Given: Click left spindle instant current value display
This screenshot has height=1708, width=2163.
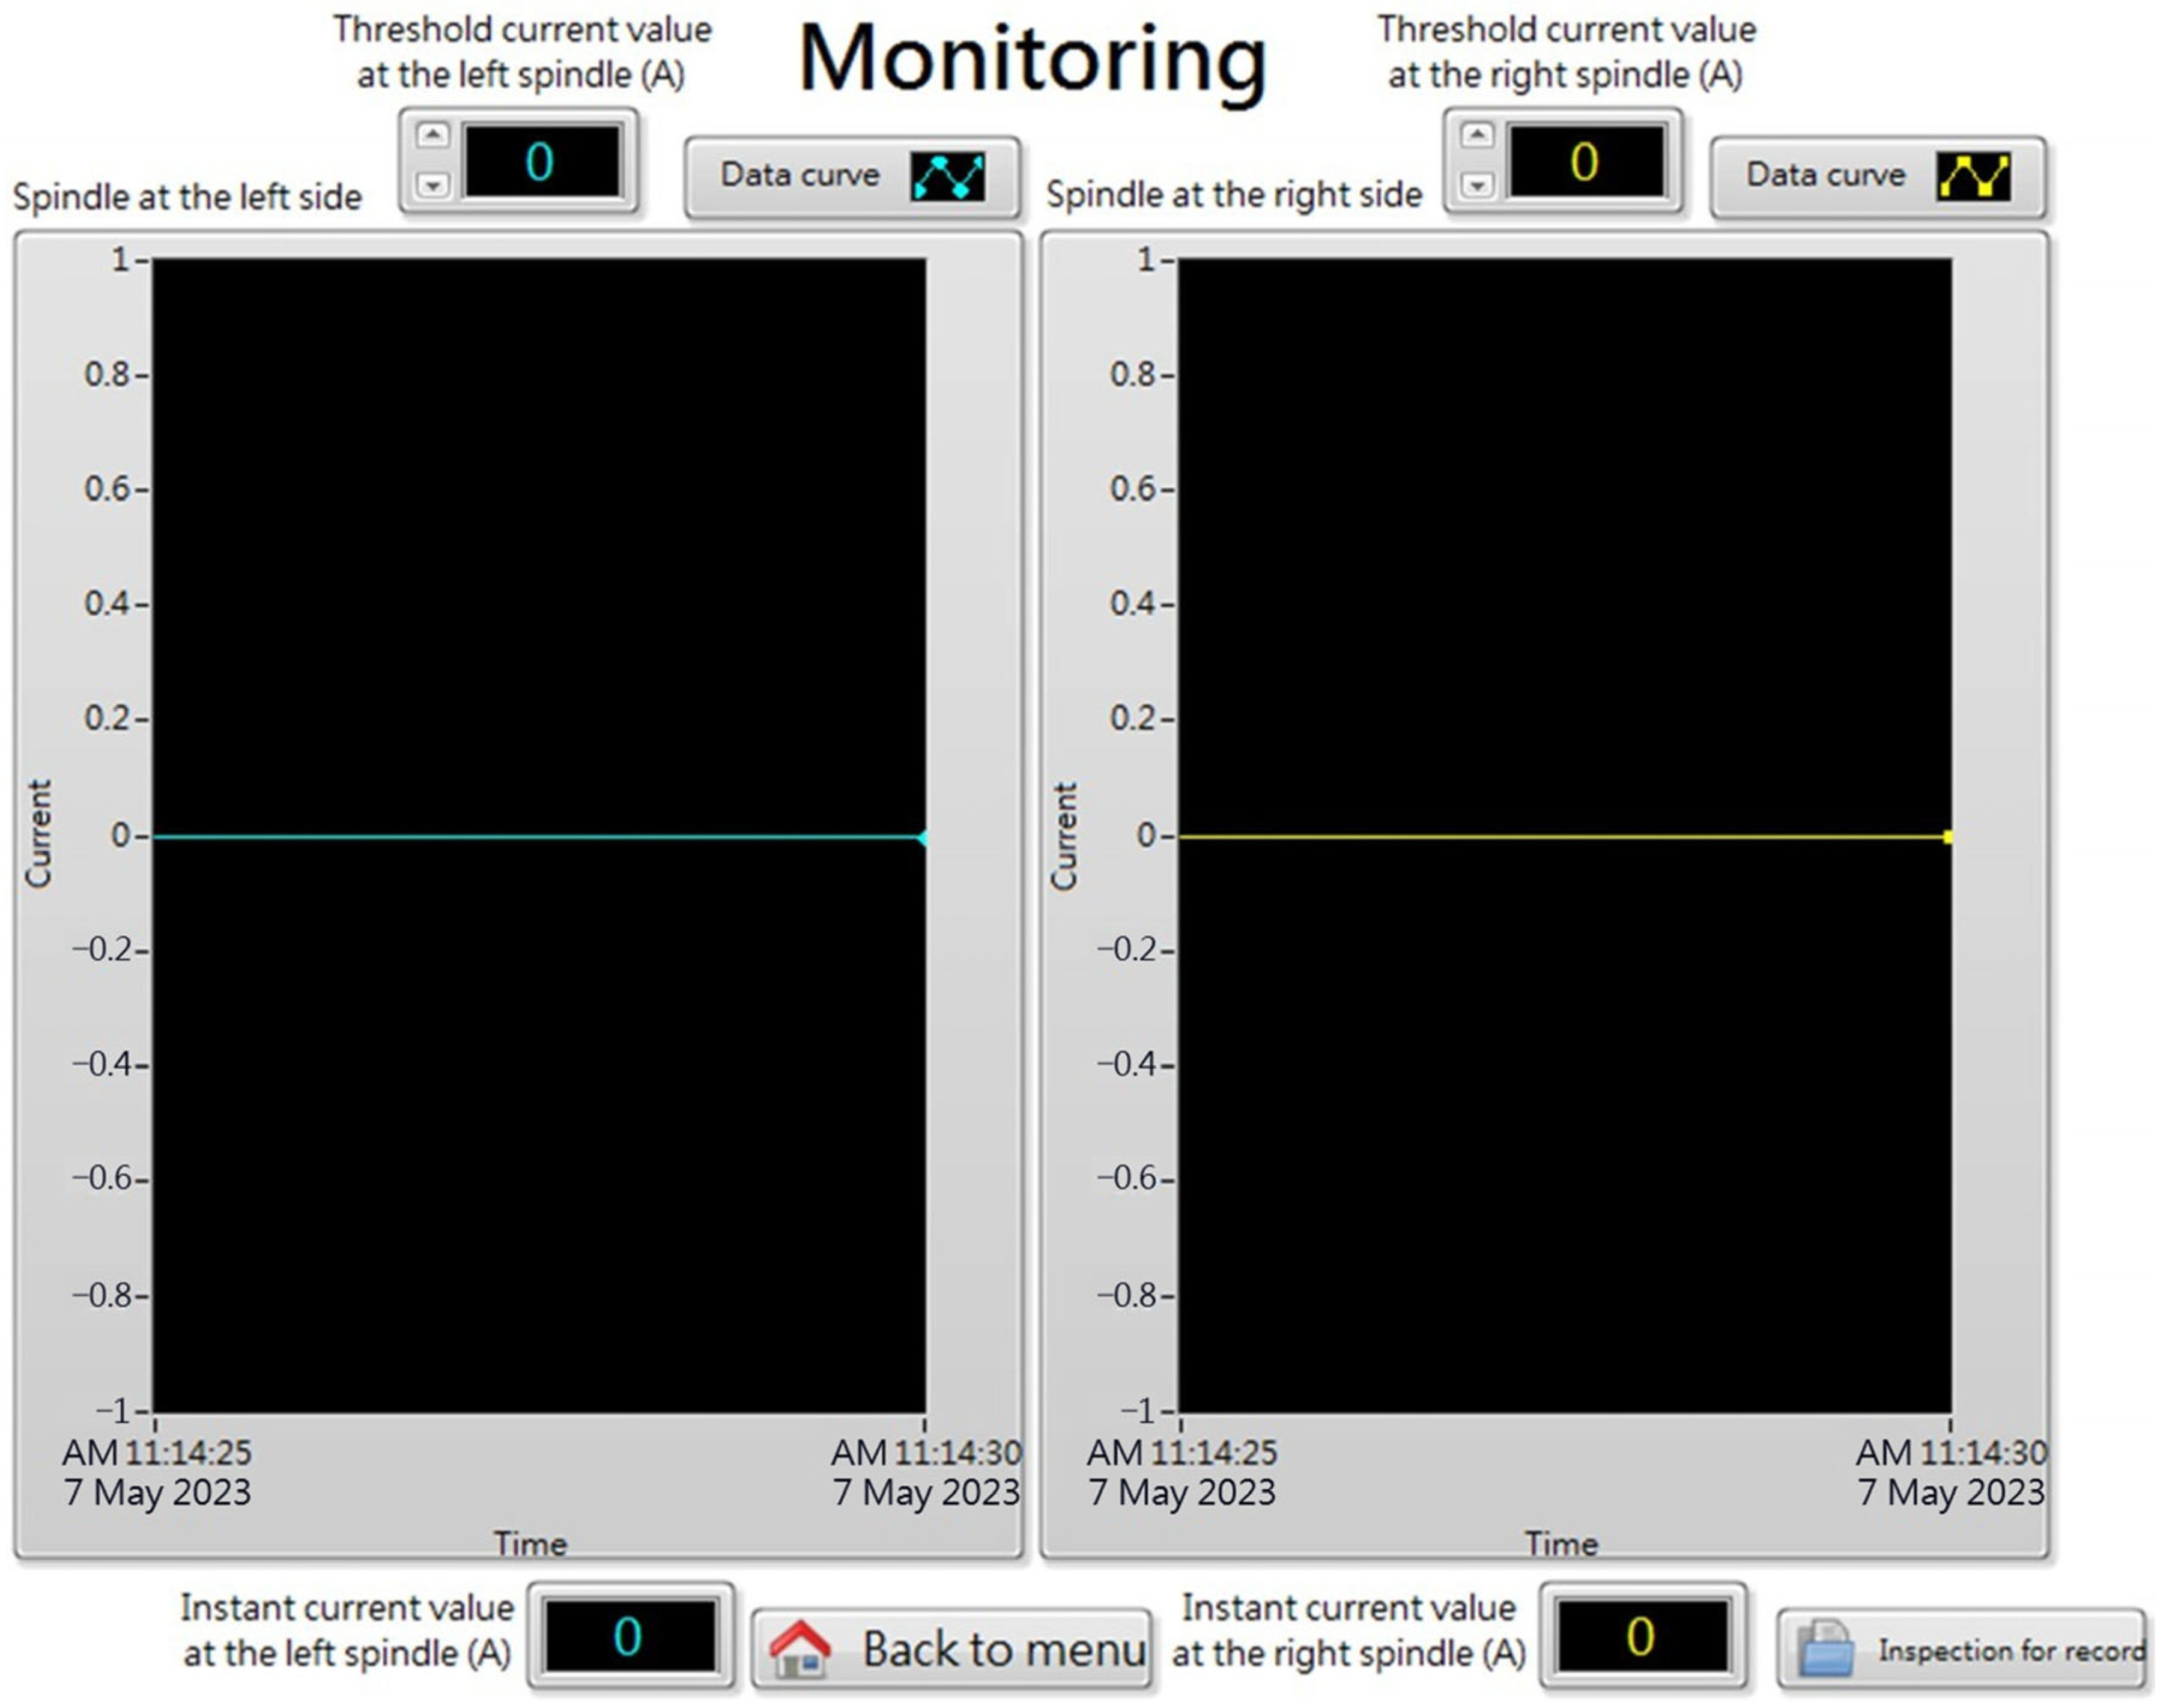Looking at the screenshot, I should [x=629, y=1637].
